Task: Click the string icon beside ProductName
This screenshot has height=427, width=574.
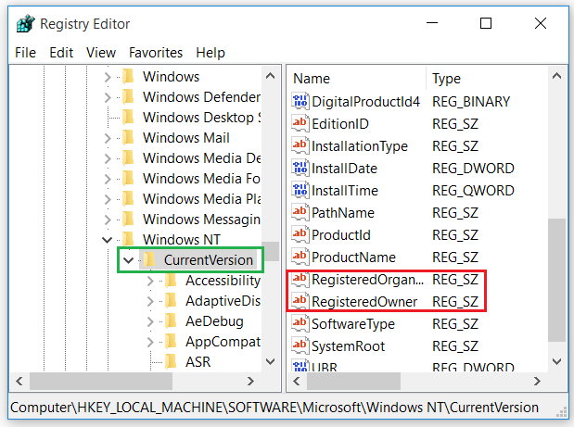Action: tap(300, 257)
